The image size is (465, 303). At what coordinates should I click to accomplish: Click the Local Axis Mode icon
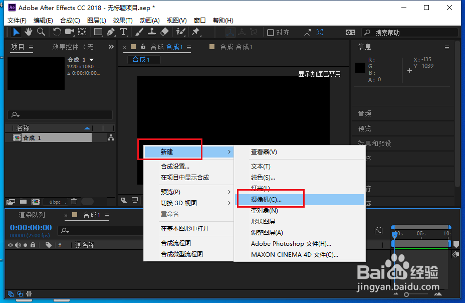pyautogui.click(x=230, y=32)
